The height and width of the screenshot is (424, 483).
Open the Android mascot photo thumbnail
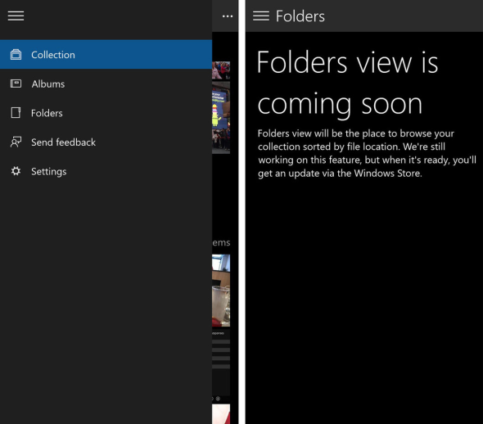[x=221, y=117]
